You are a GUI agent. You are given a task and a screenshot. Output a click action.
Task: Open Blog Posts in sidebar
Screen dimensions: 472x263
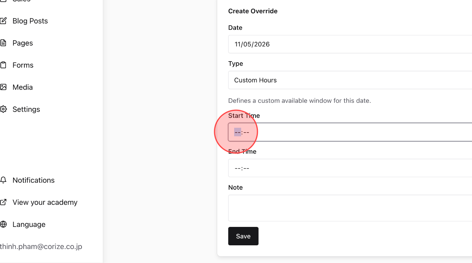[x=30, y=21]
